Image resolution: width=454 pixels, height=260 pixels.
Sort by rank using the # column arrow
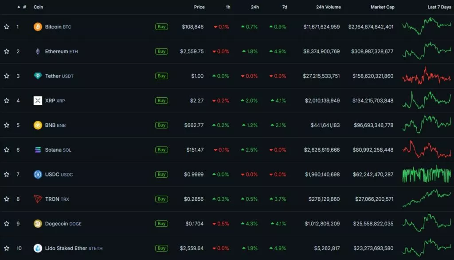point(19,7)
